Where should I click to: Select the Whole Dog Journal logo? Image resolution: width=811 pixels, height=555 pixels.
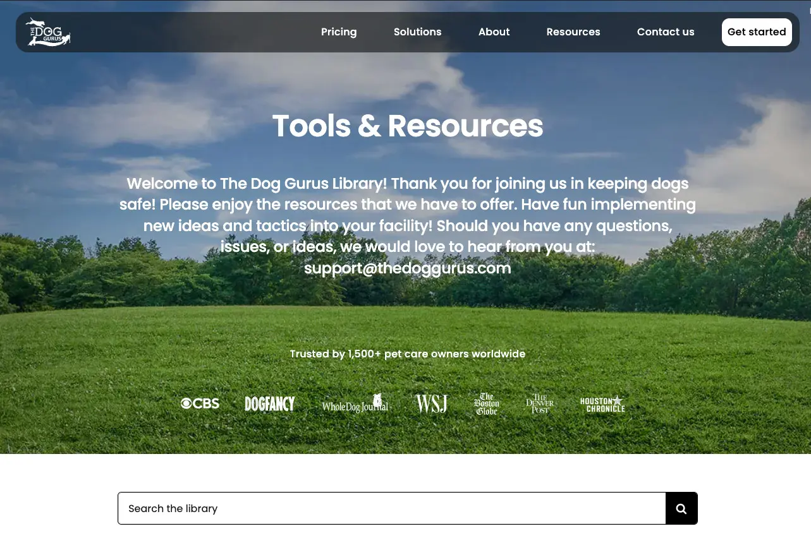point(355,404)
